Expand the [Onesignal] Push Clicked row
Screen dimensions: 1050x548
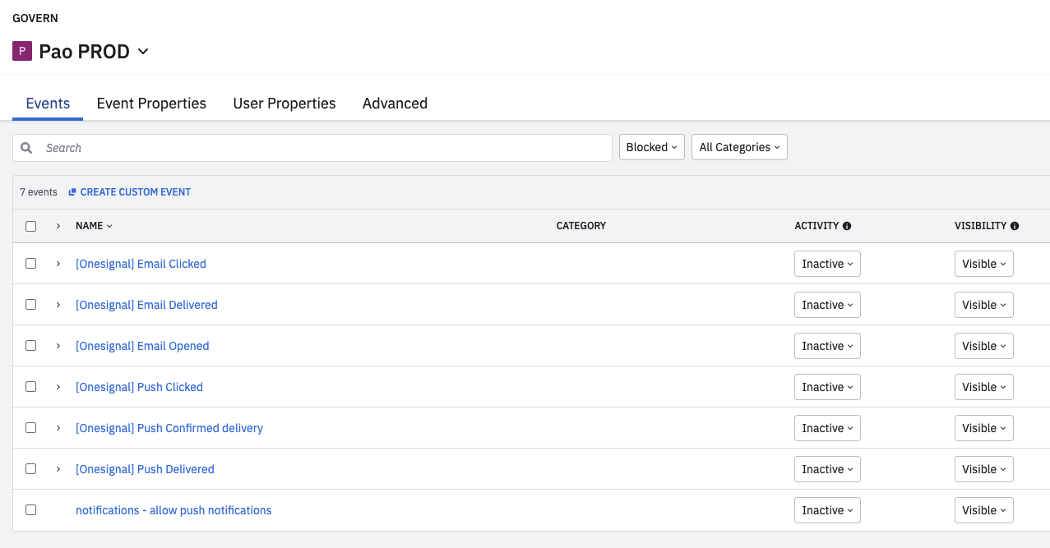click(x=58, y=387)
